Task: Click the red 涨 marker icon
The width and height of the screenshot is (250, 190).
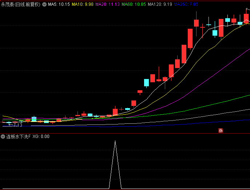Action: point(220,131)
